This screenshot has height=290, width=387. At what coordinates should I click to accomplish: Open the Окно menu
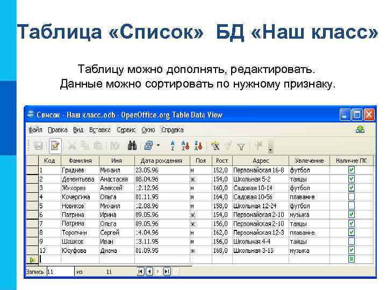tap(148, 130)
